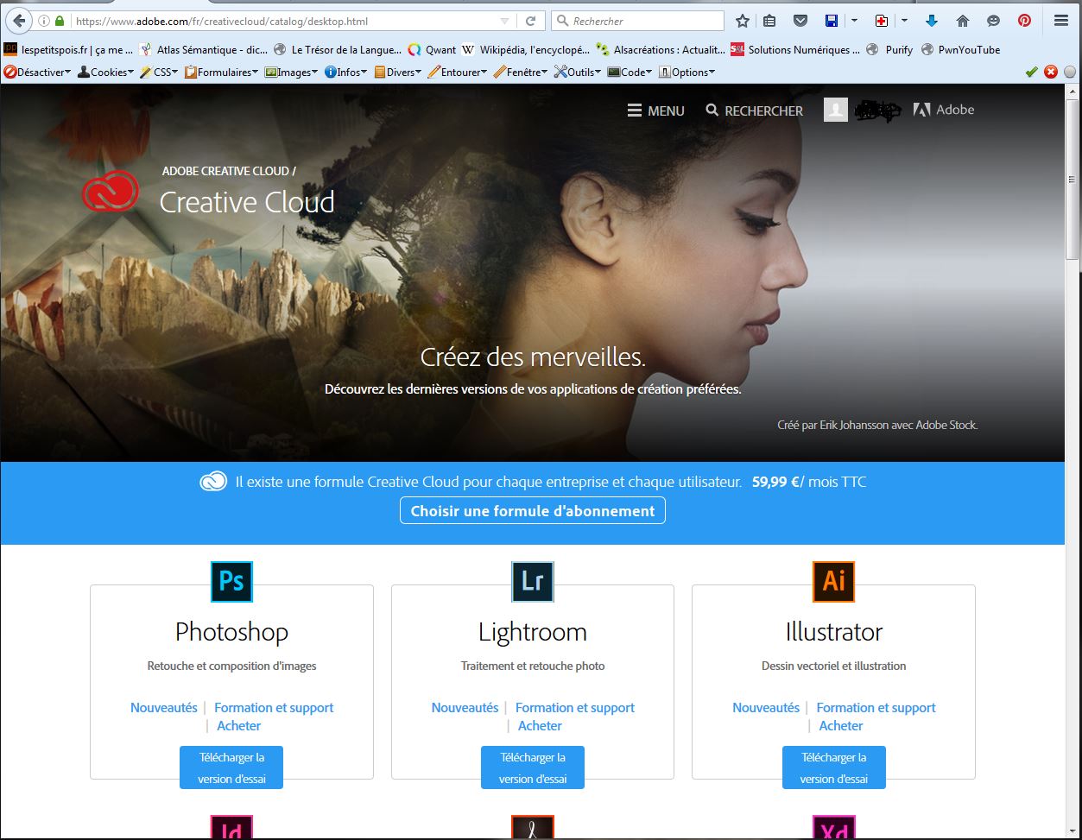Screen dimensions: 1082x840
Task: Click the Photoshop Ps app icon
Action: pyautogui.click(x=231, y=581)
